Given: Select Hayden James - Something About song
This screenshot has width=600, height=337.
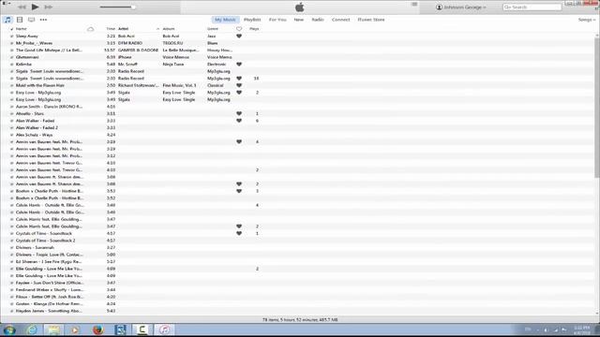Looking at the screenshot, I should 297,311.
